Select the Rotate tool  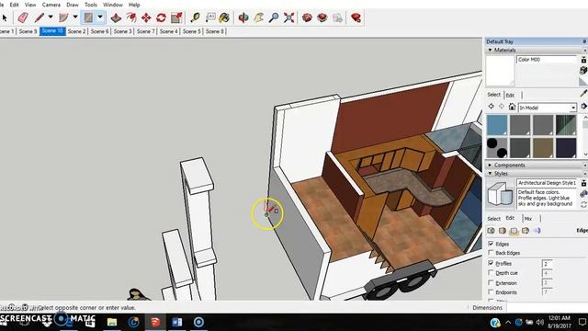[x=162, y=17]
